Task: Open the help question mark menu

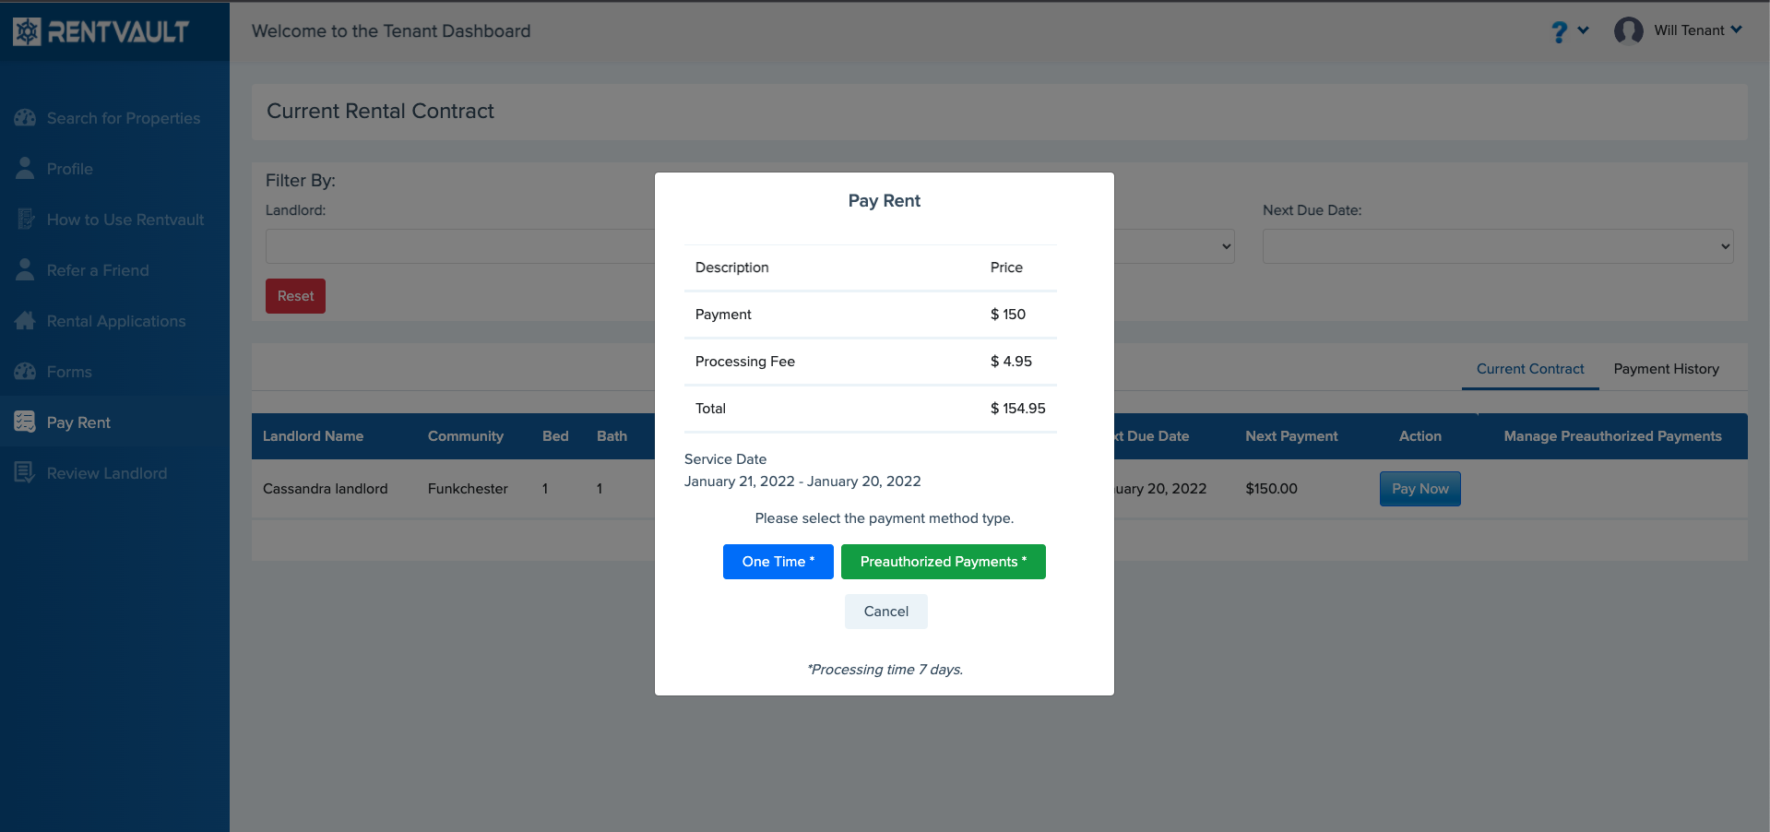Action: click(x=1568, y=31)
